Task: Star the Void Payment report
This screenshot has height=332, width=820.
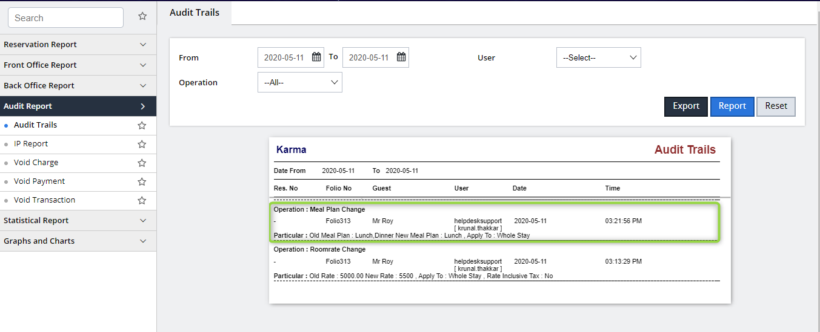Action: click(142, 181)
